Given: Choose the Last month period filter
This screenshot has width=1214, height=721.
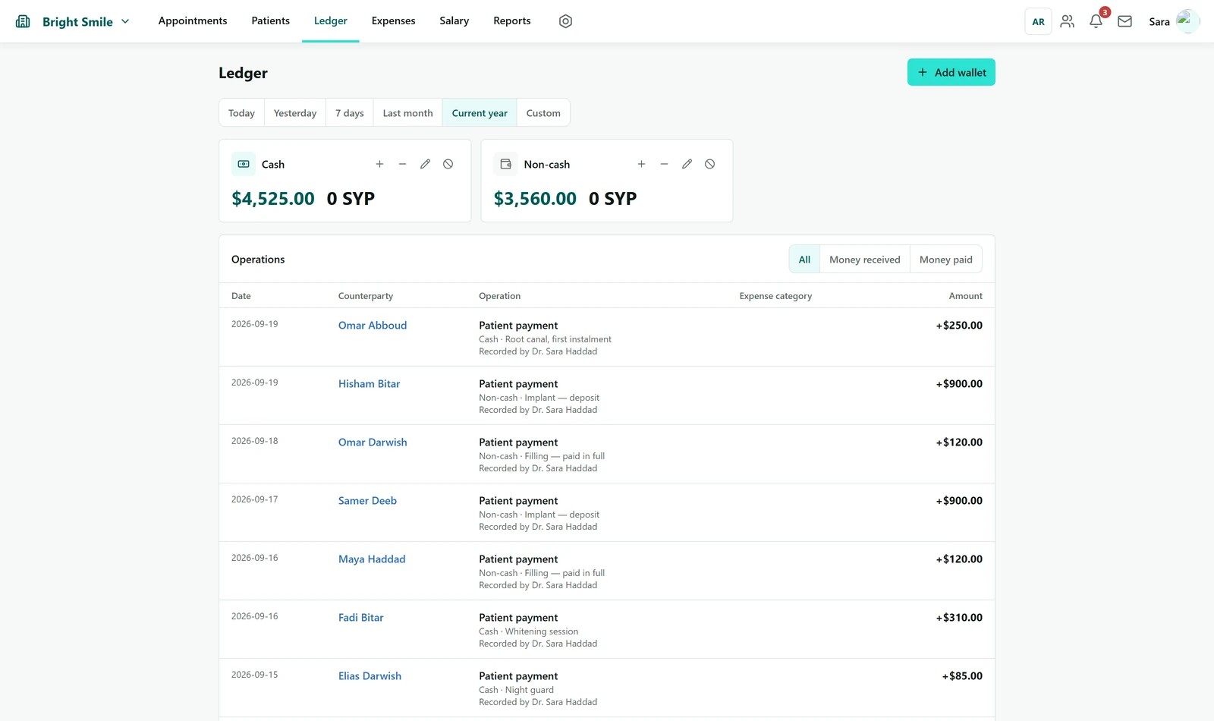Looking at the screenshot, I should pos(407,113).
